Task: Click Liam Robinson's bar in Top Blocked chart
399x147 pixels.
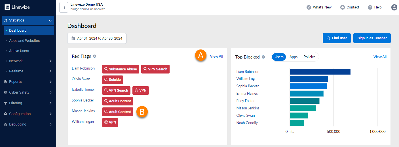Action: coord(320,72)
